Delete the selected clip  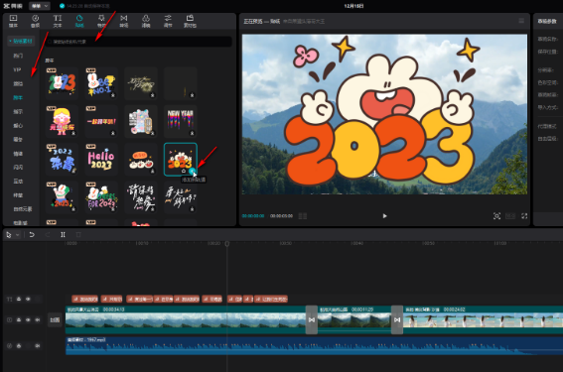click(x=78, y=234)
